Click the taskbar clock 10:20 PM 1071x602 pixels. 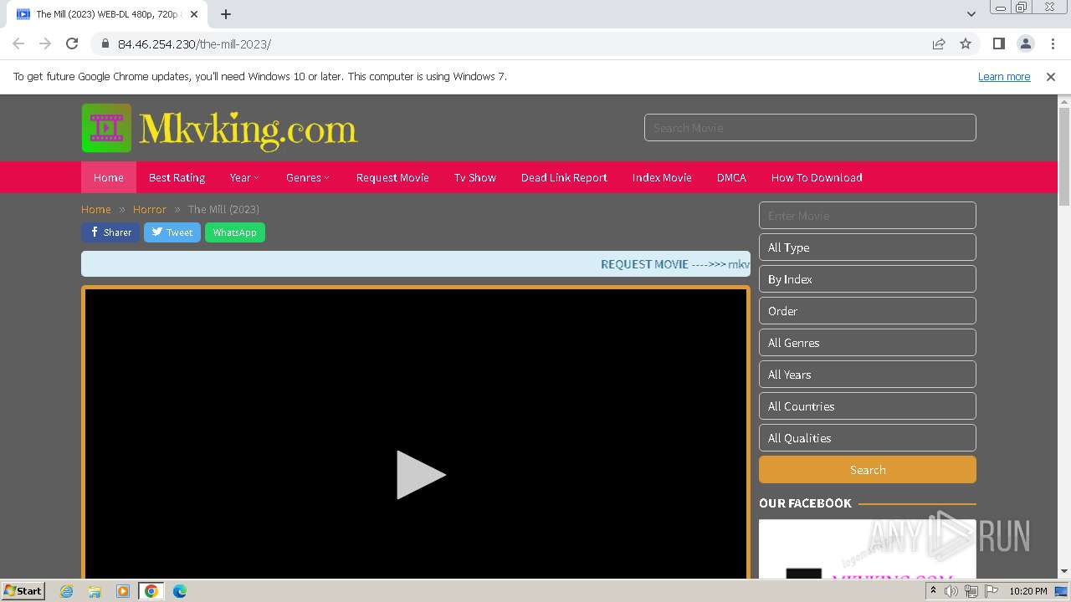tap(1028, 591)
